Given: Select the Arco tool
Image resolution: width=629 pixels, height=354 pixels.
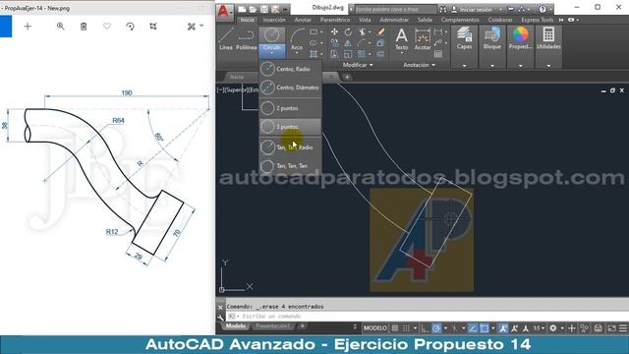Looking at the screenshot, I should 297,39.
